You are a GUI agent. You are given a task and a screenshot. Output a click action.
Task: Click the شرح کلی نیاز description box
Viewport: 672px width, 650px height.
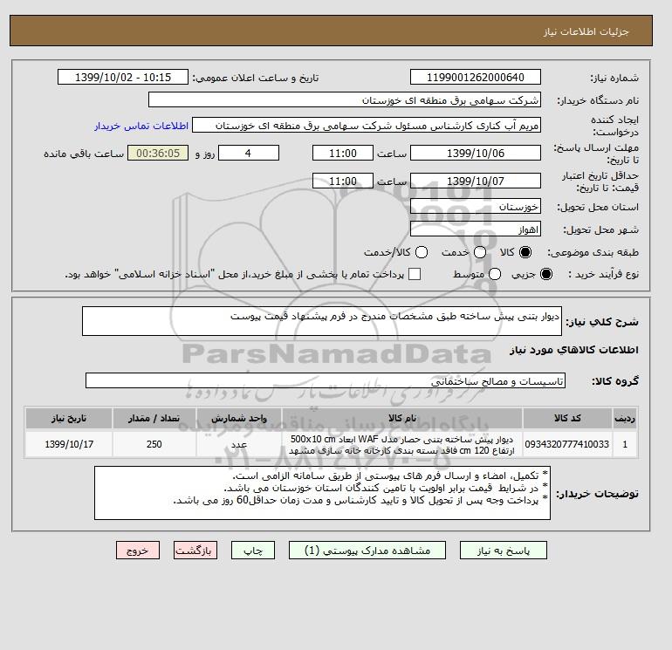click(322, 321)
